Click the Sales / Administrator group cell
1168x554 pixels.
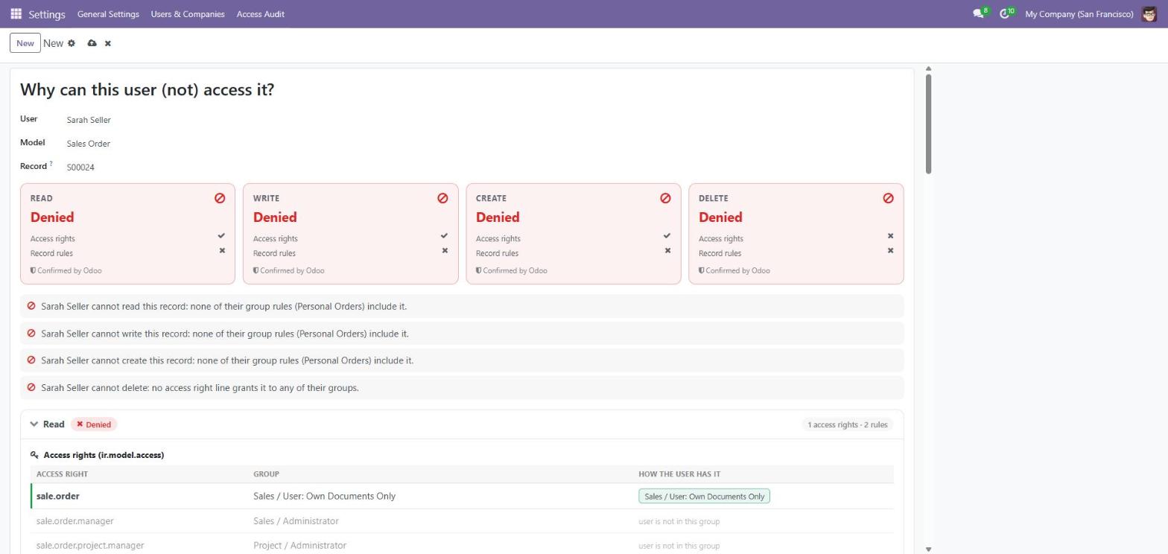pos(296,521)
